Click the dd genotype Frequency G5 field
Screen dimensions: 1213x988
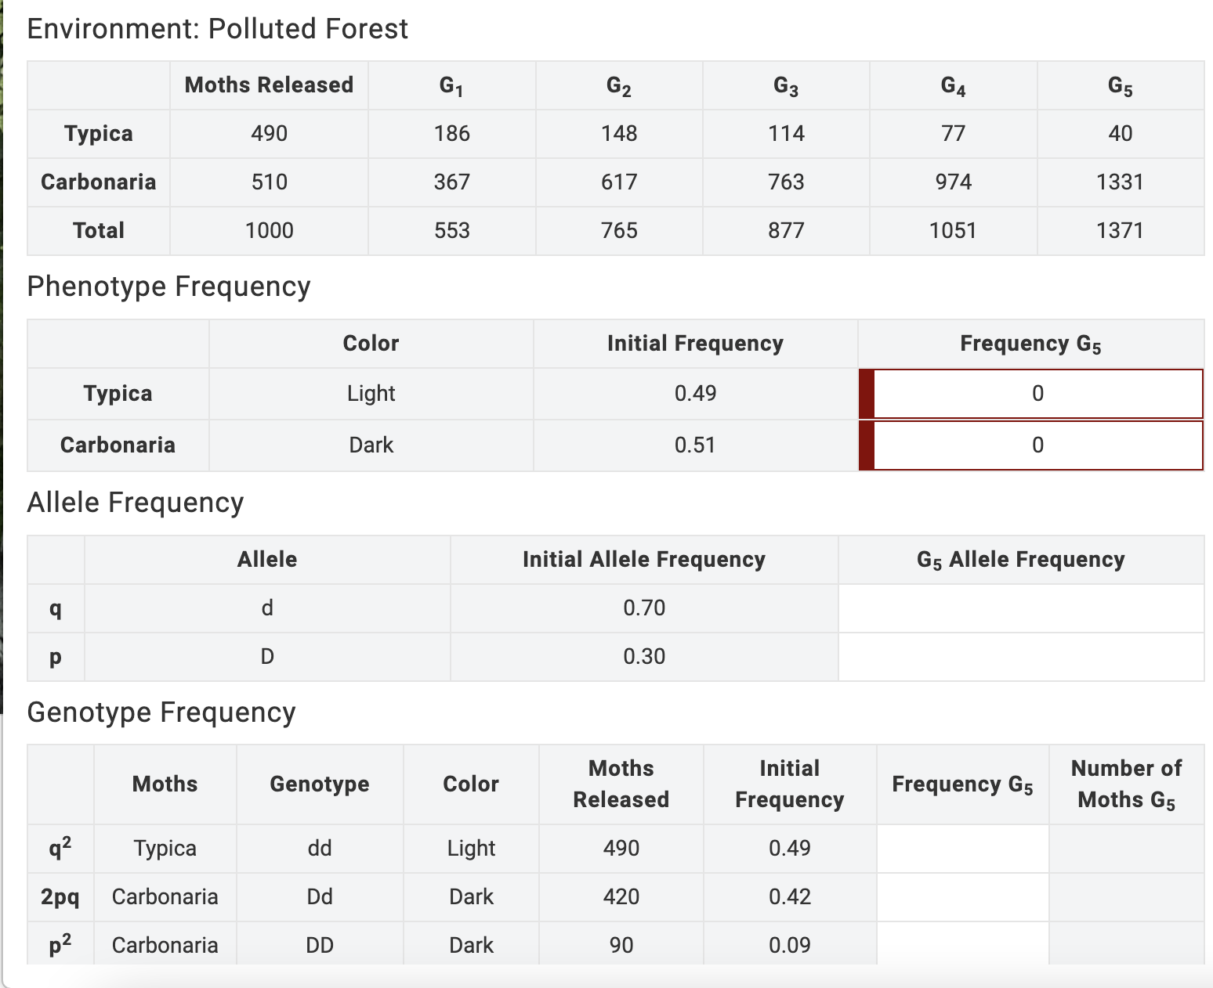click(x=962, y=849)
